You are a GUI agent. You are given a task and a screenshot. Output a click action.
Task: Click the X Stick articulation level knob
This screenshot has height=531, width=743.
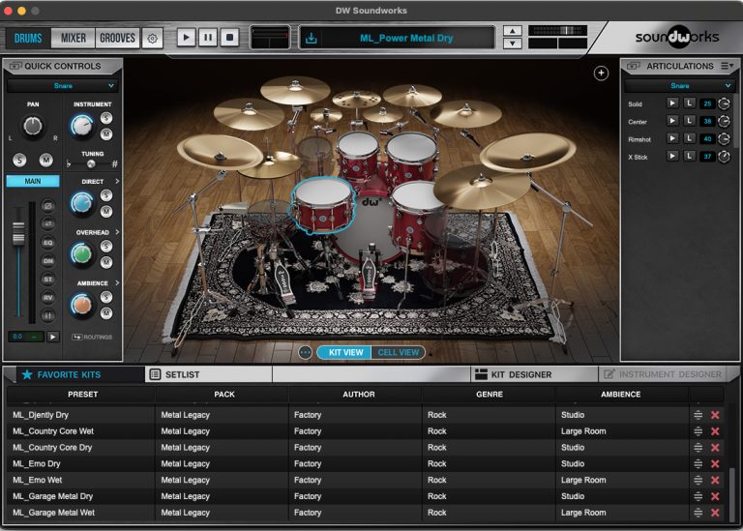724,156
